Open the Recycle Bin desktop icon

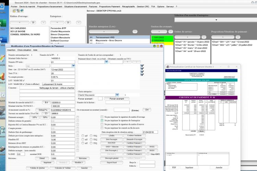point(2,7)
